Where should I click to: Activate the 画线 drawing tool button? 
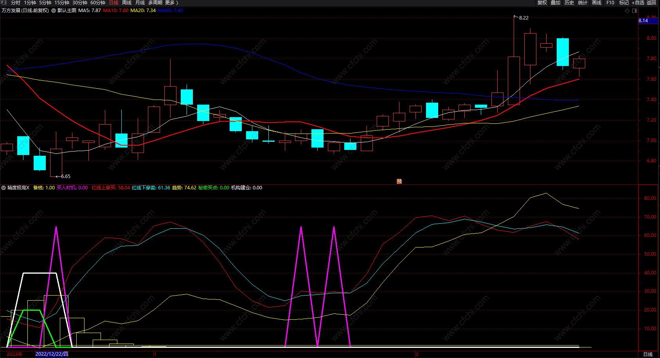point(597,3)
